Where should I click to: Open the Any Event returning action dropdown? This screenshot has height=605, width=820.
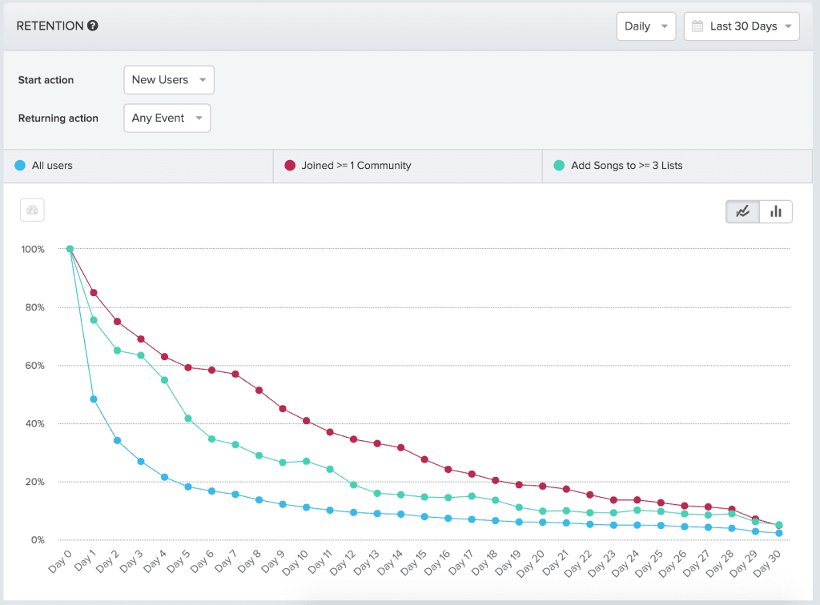point(167,118)
